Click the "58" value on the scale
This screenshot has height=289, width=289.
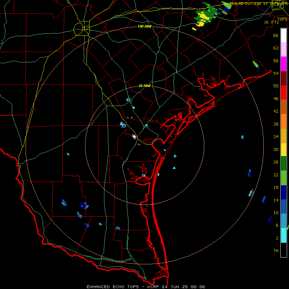276,61
